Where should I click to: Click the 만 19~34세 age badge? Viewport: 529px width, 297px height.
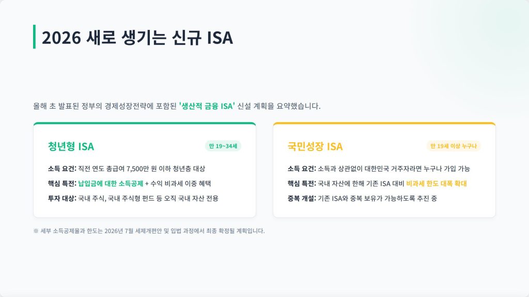click(x=223, y=146)
